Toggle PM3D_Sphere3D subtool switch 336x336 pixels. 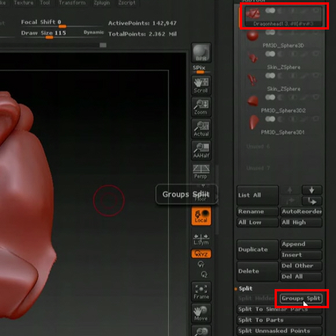(270, 32)
